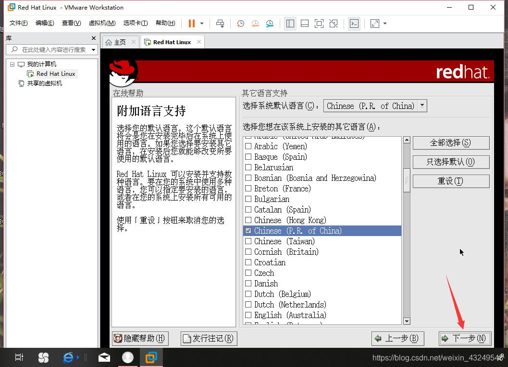The width and height of the screenshot is (508, 367).
Task: Open the power options arrow beside pause
Action: (x=202, y=24)
